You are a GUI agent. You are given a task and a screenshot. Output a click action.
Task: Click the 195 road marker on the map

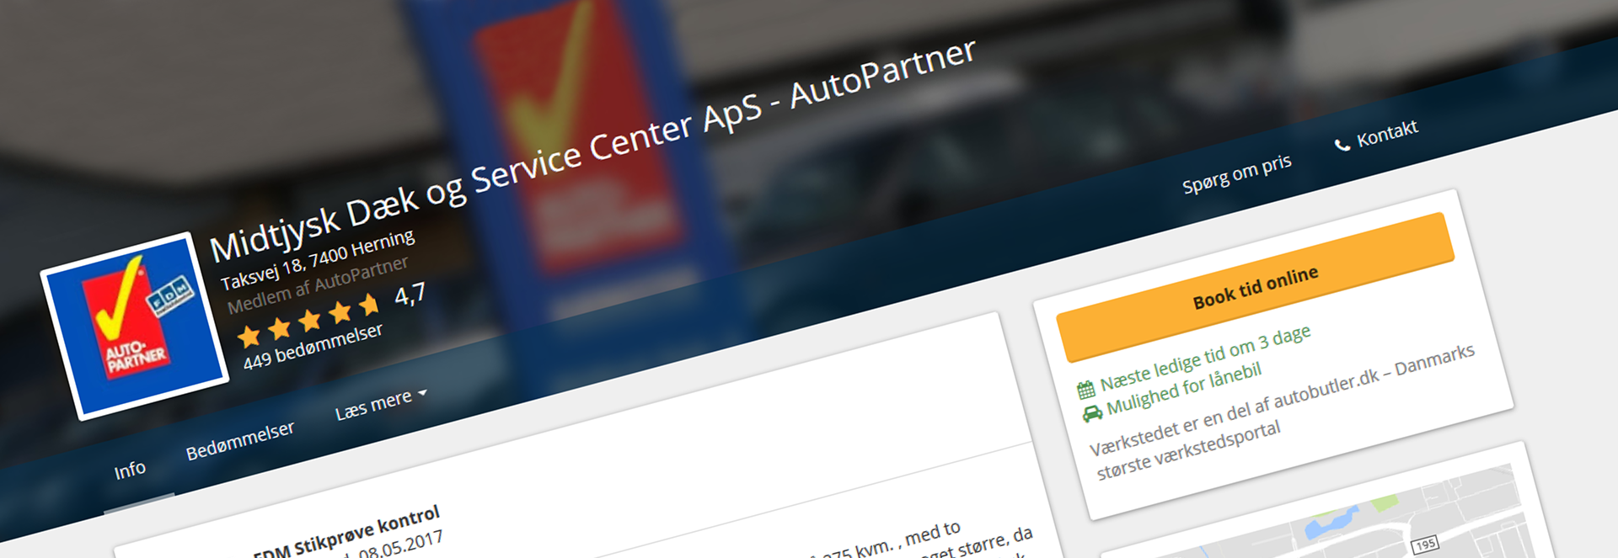click(1425, 545)
